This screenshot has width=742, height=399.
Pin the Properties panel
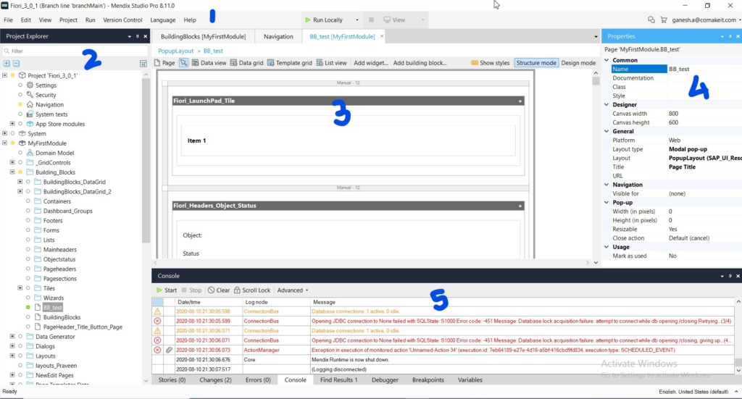point(730,36)
